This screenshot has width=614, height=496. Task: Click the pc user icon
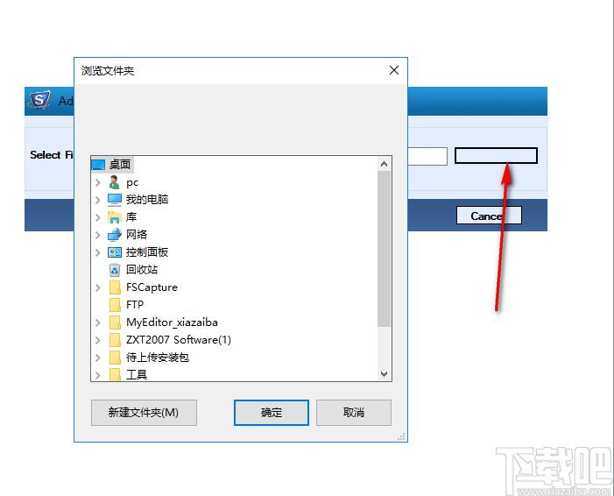115,182
